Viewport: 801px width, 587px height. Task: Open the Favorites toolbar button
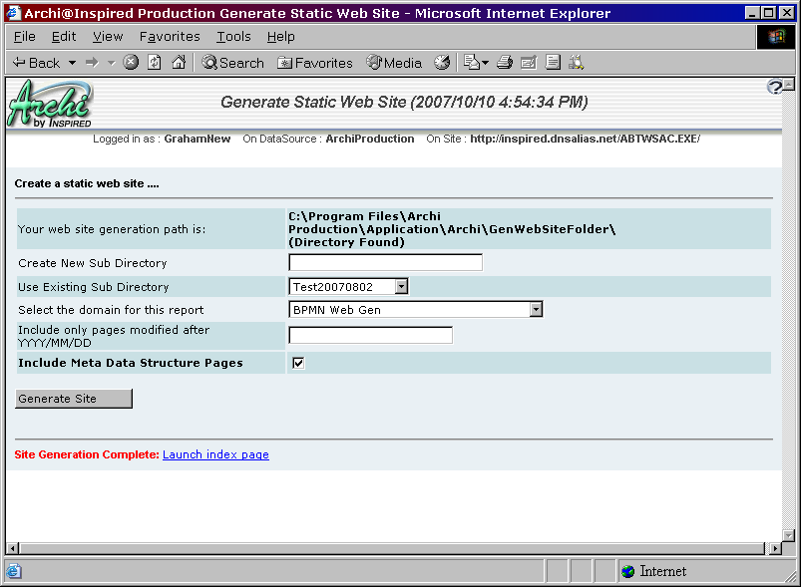(x=315, y=63)
